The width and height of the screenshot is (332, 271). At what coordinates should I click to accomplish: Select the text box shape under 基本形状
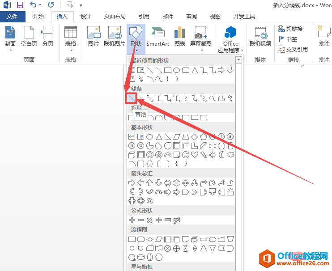tap(132, 137)
